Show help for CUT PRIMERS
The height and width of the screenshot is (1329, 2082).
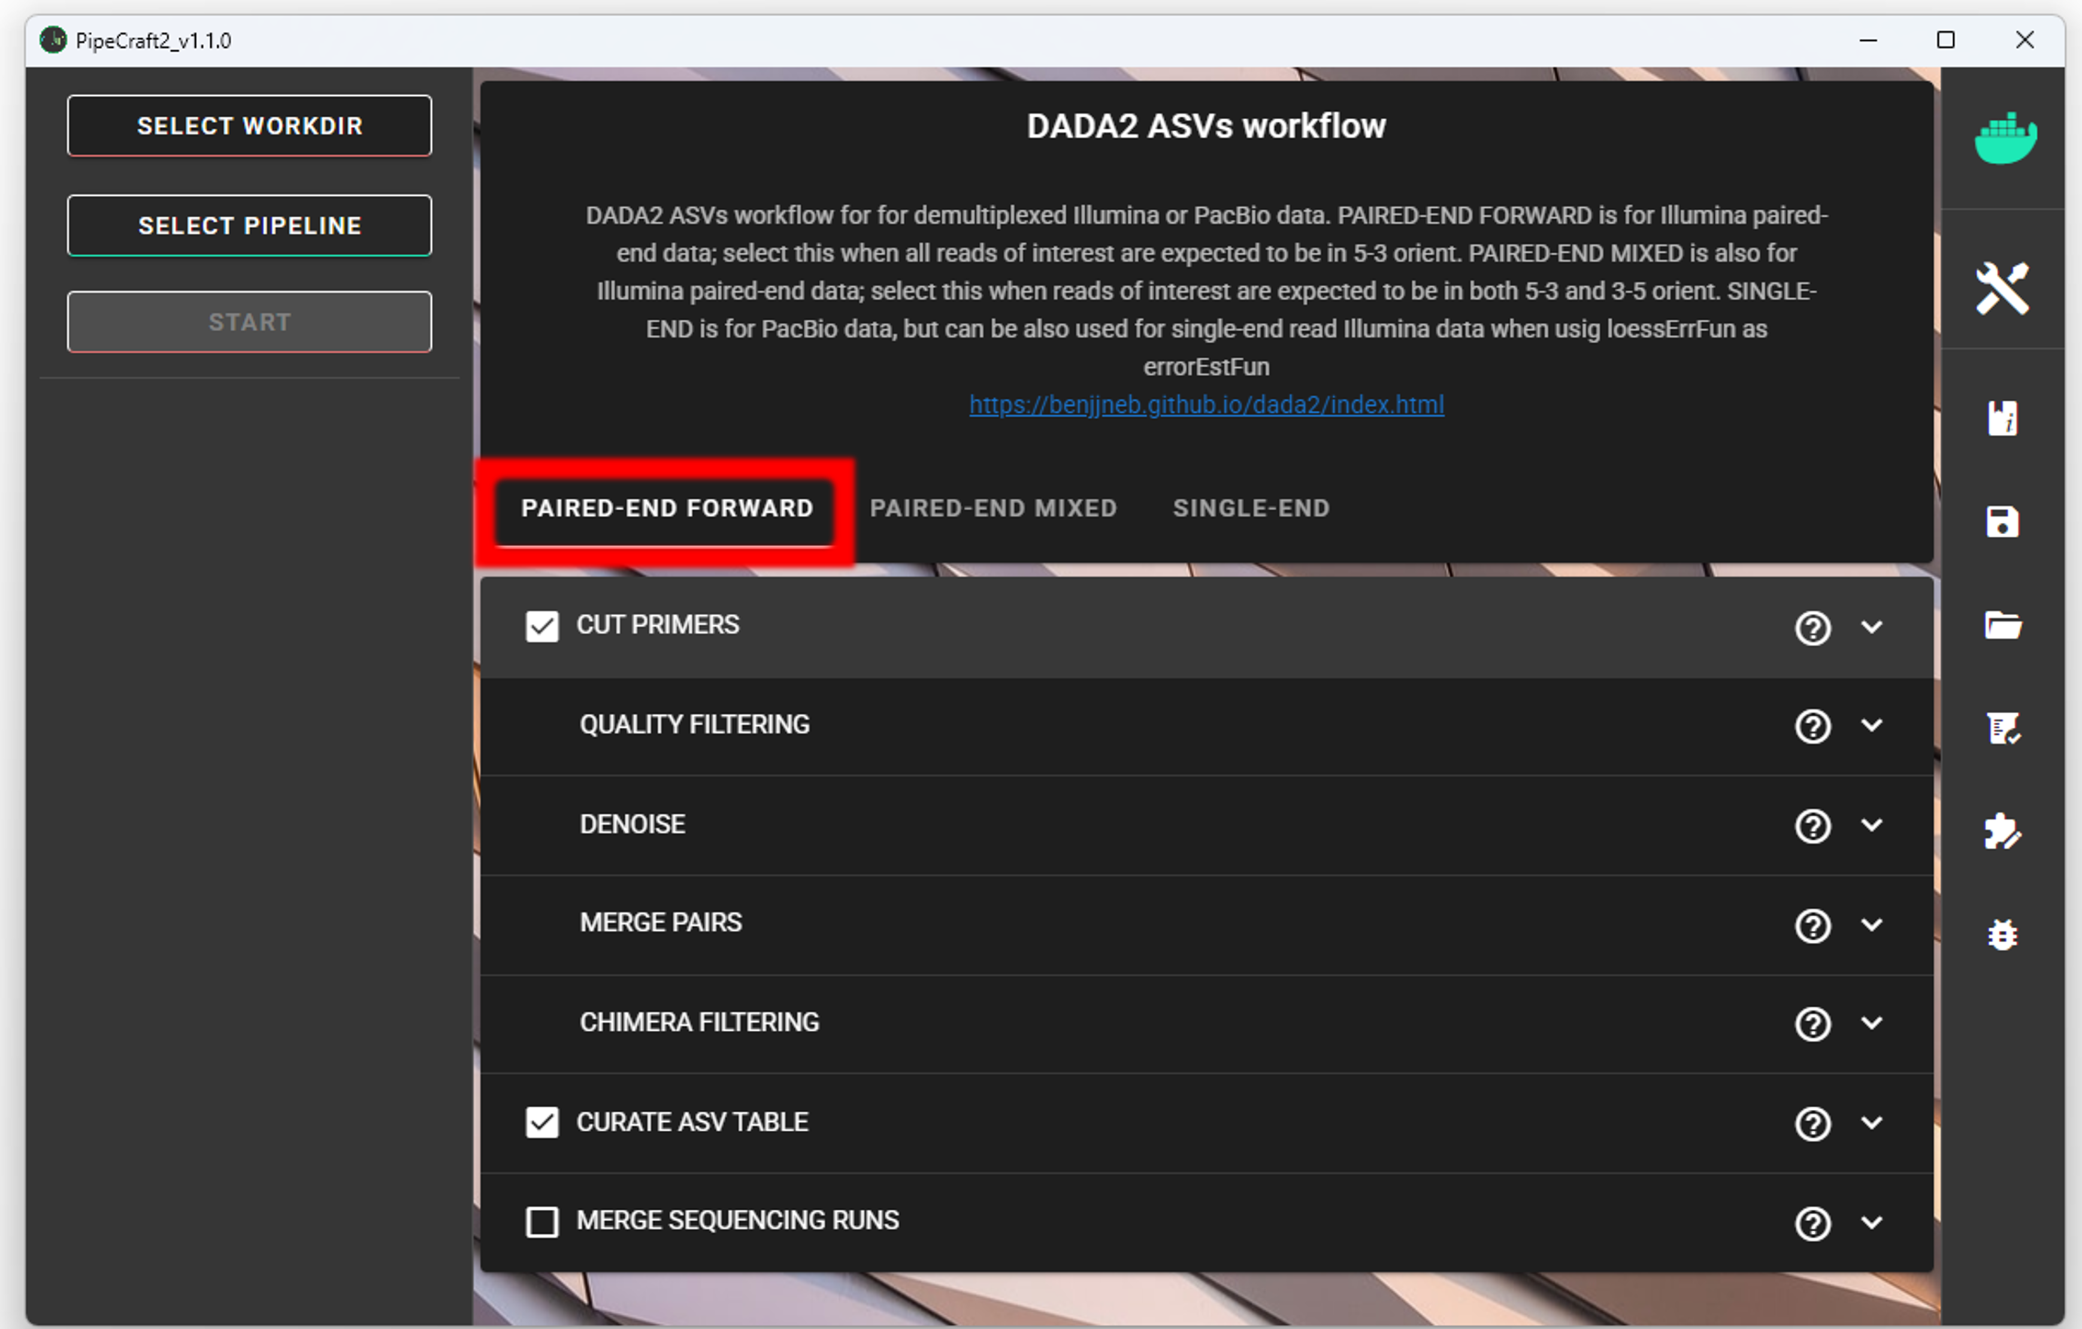tap(1812, 628)
